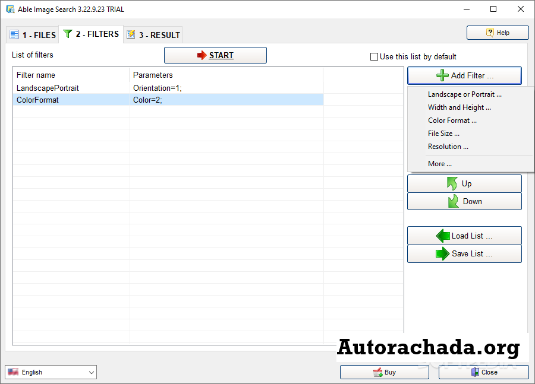Click the Save List label text
Image resolution: width=535 pixels, height=384 pixels.
click(472, 253)
